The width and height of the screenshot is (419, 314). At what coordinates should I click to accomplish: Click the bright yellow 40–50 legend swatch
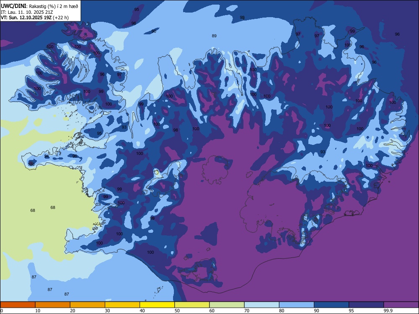tap(157, 305)
